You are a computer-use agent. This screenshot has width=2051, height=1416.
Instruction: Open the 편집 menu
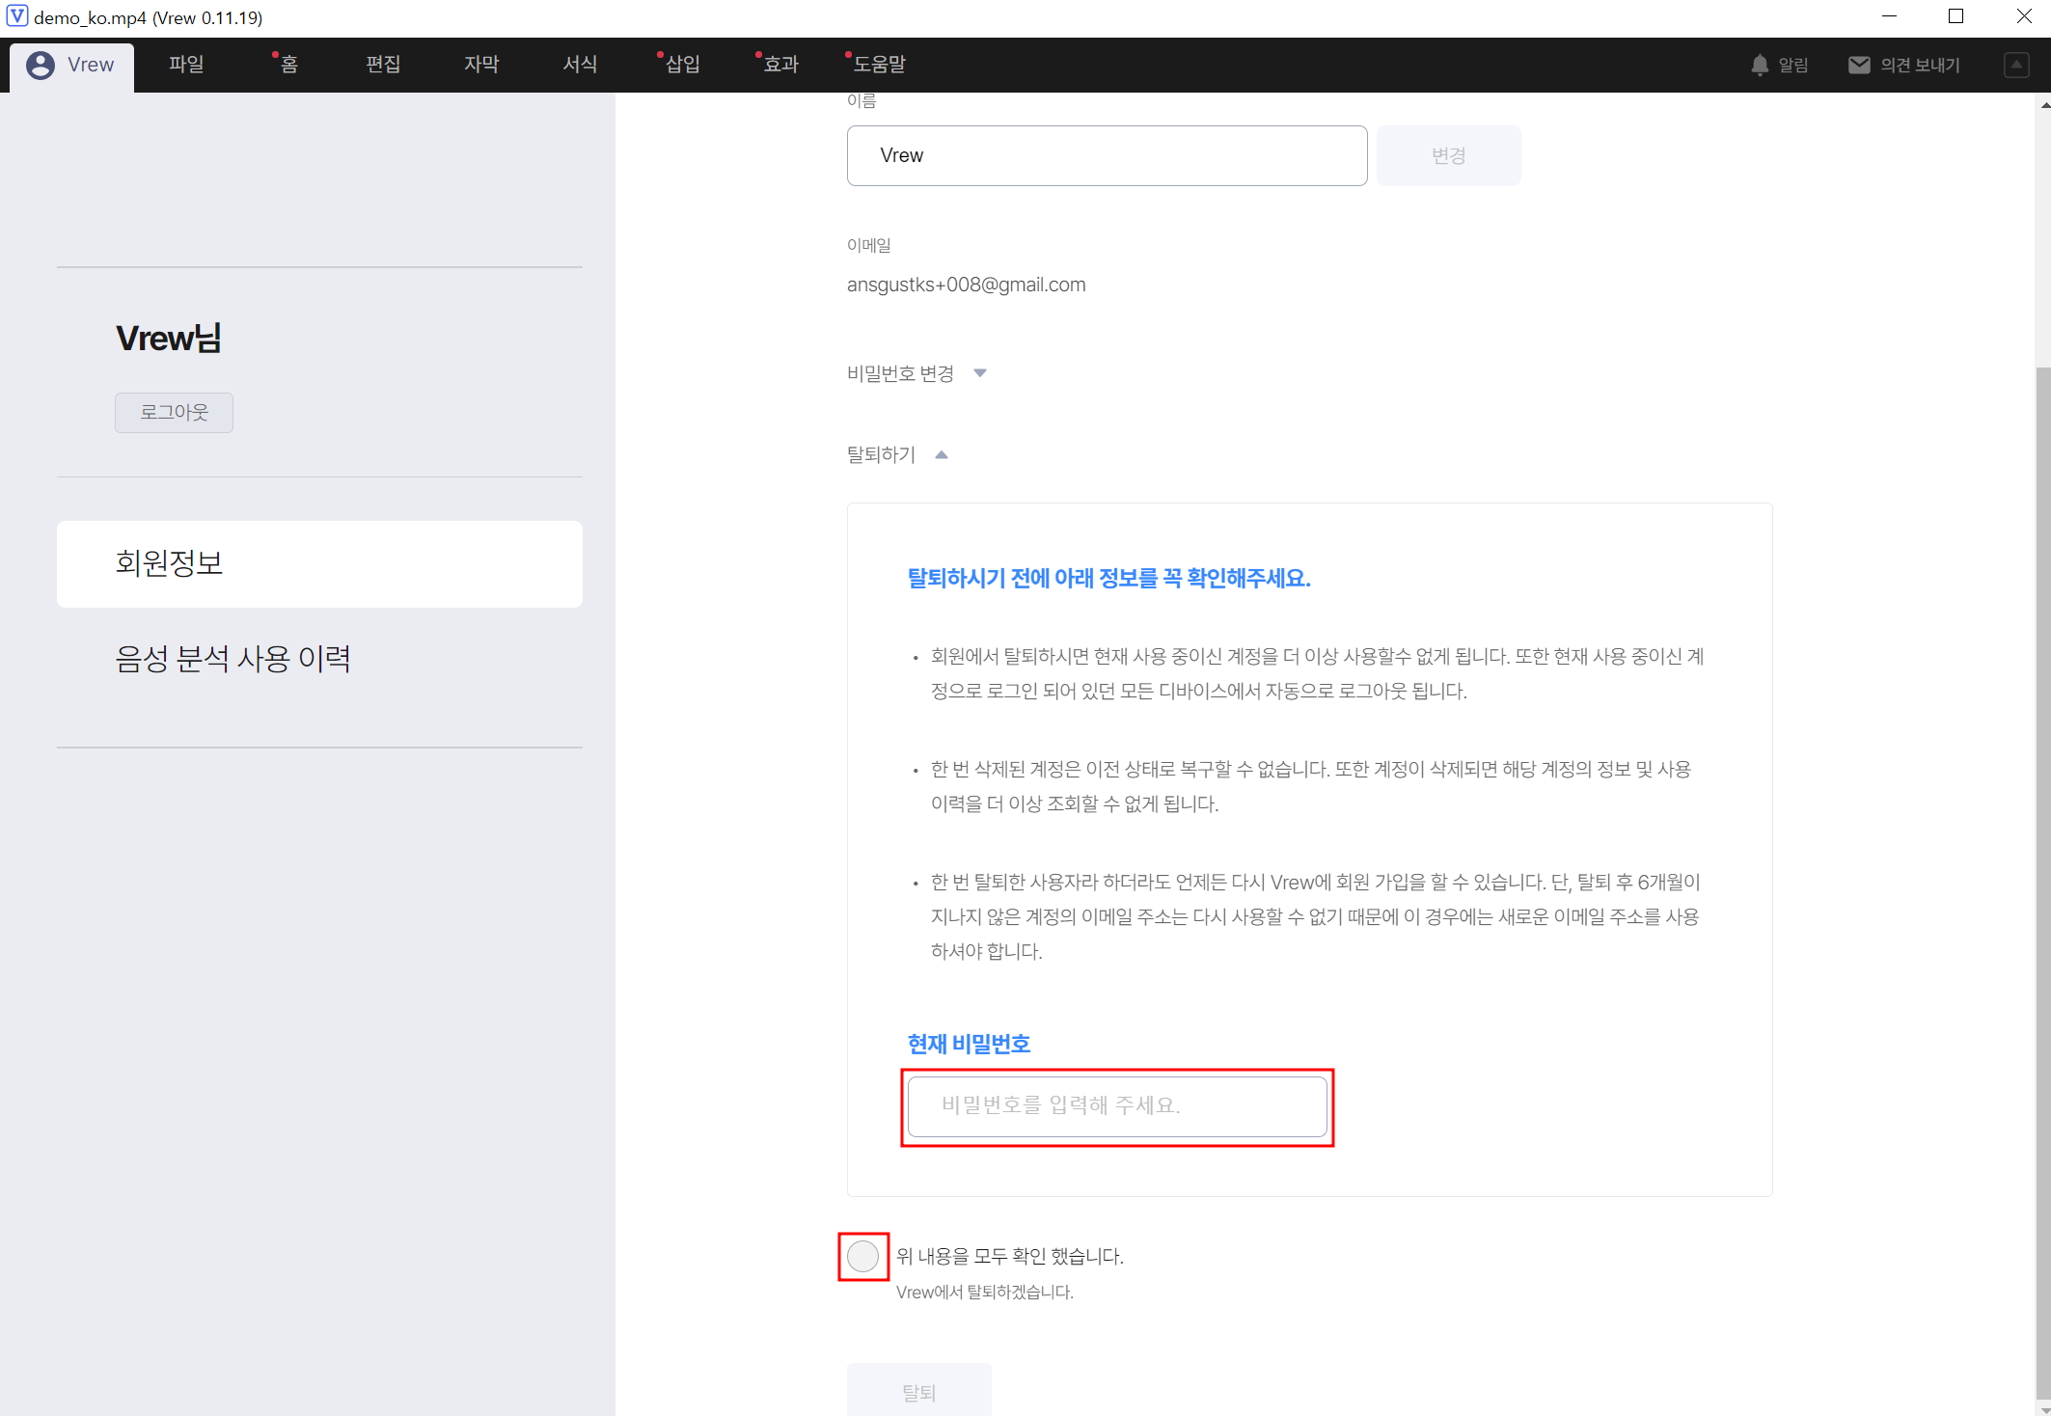[x=383, y=65]
